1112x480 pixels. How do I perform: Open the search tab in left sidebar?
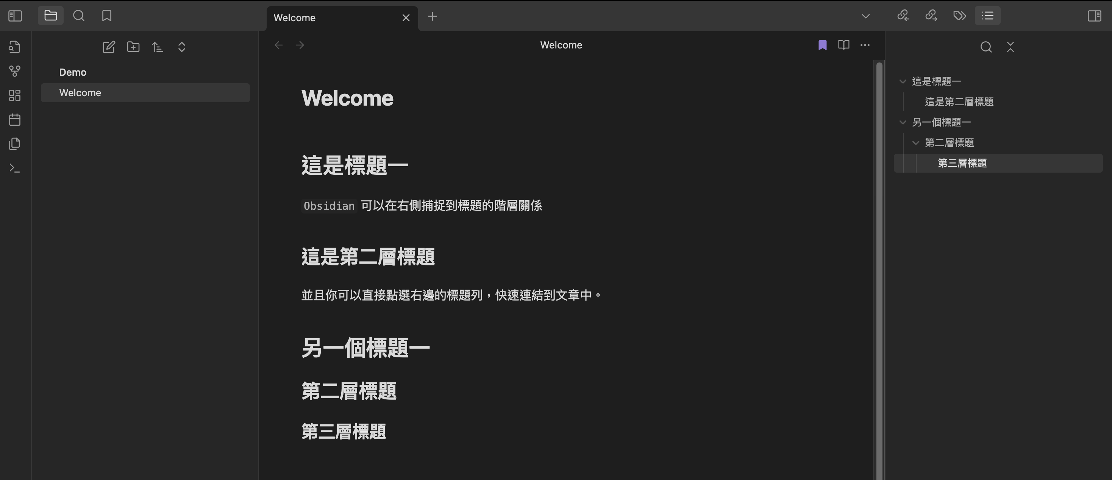[78, 16]
